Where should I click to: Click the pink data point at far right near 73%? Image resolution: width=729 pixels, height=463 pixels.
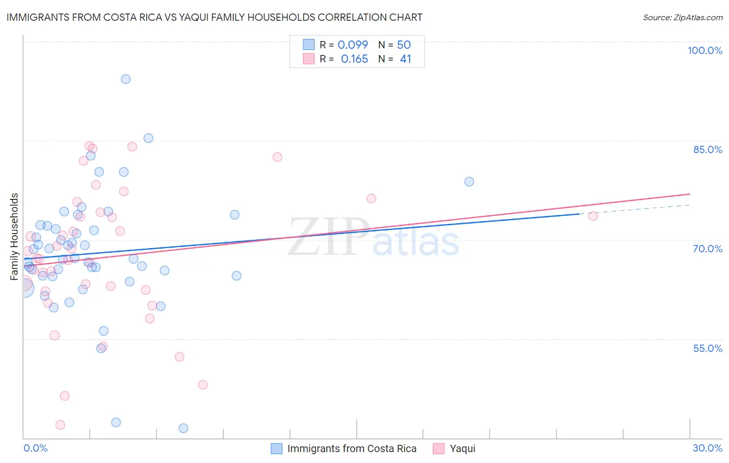[593, 216]
